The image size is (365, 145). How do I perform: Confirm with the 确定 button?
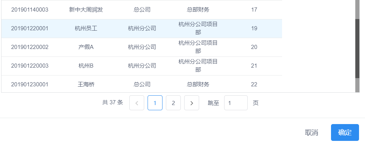345,132
